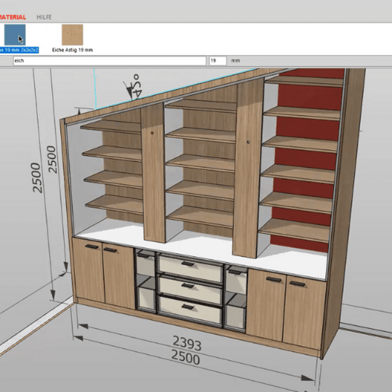Focus the material search field containing 'eich'

click(110, 61)
